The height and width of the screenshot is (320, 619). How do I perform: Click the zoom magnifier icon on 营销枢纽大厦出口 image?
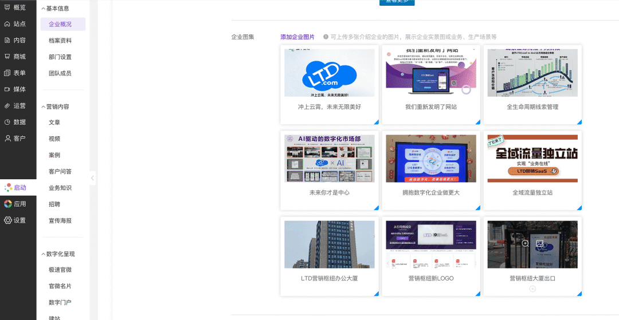click(x=525, y=243)
